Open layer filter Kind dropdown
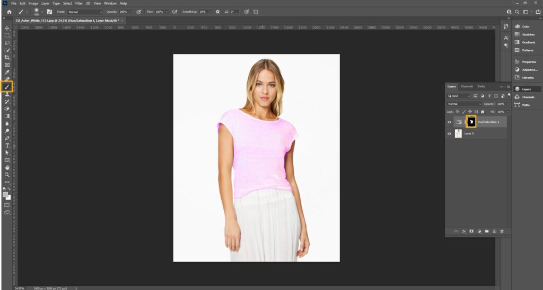 (459, 96)
